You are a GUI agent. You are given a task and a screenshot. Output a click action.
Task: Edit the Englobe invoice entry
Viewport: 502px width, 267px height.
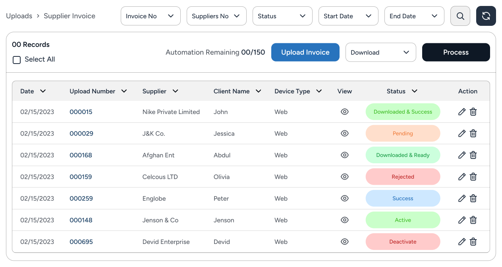click(x=461, y=198)
